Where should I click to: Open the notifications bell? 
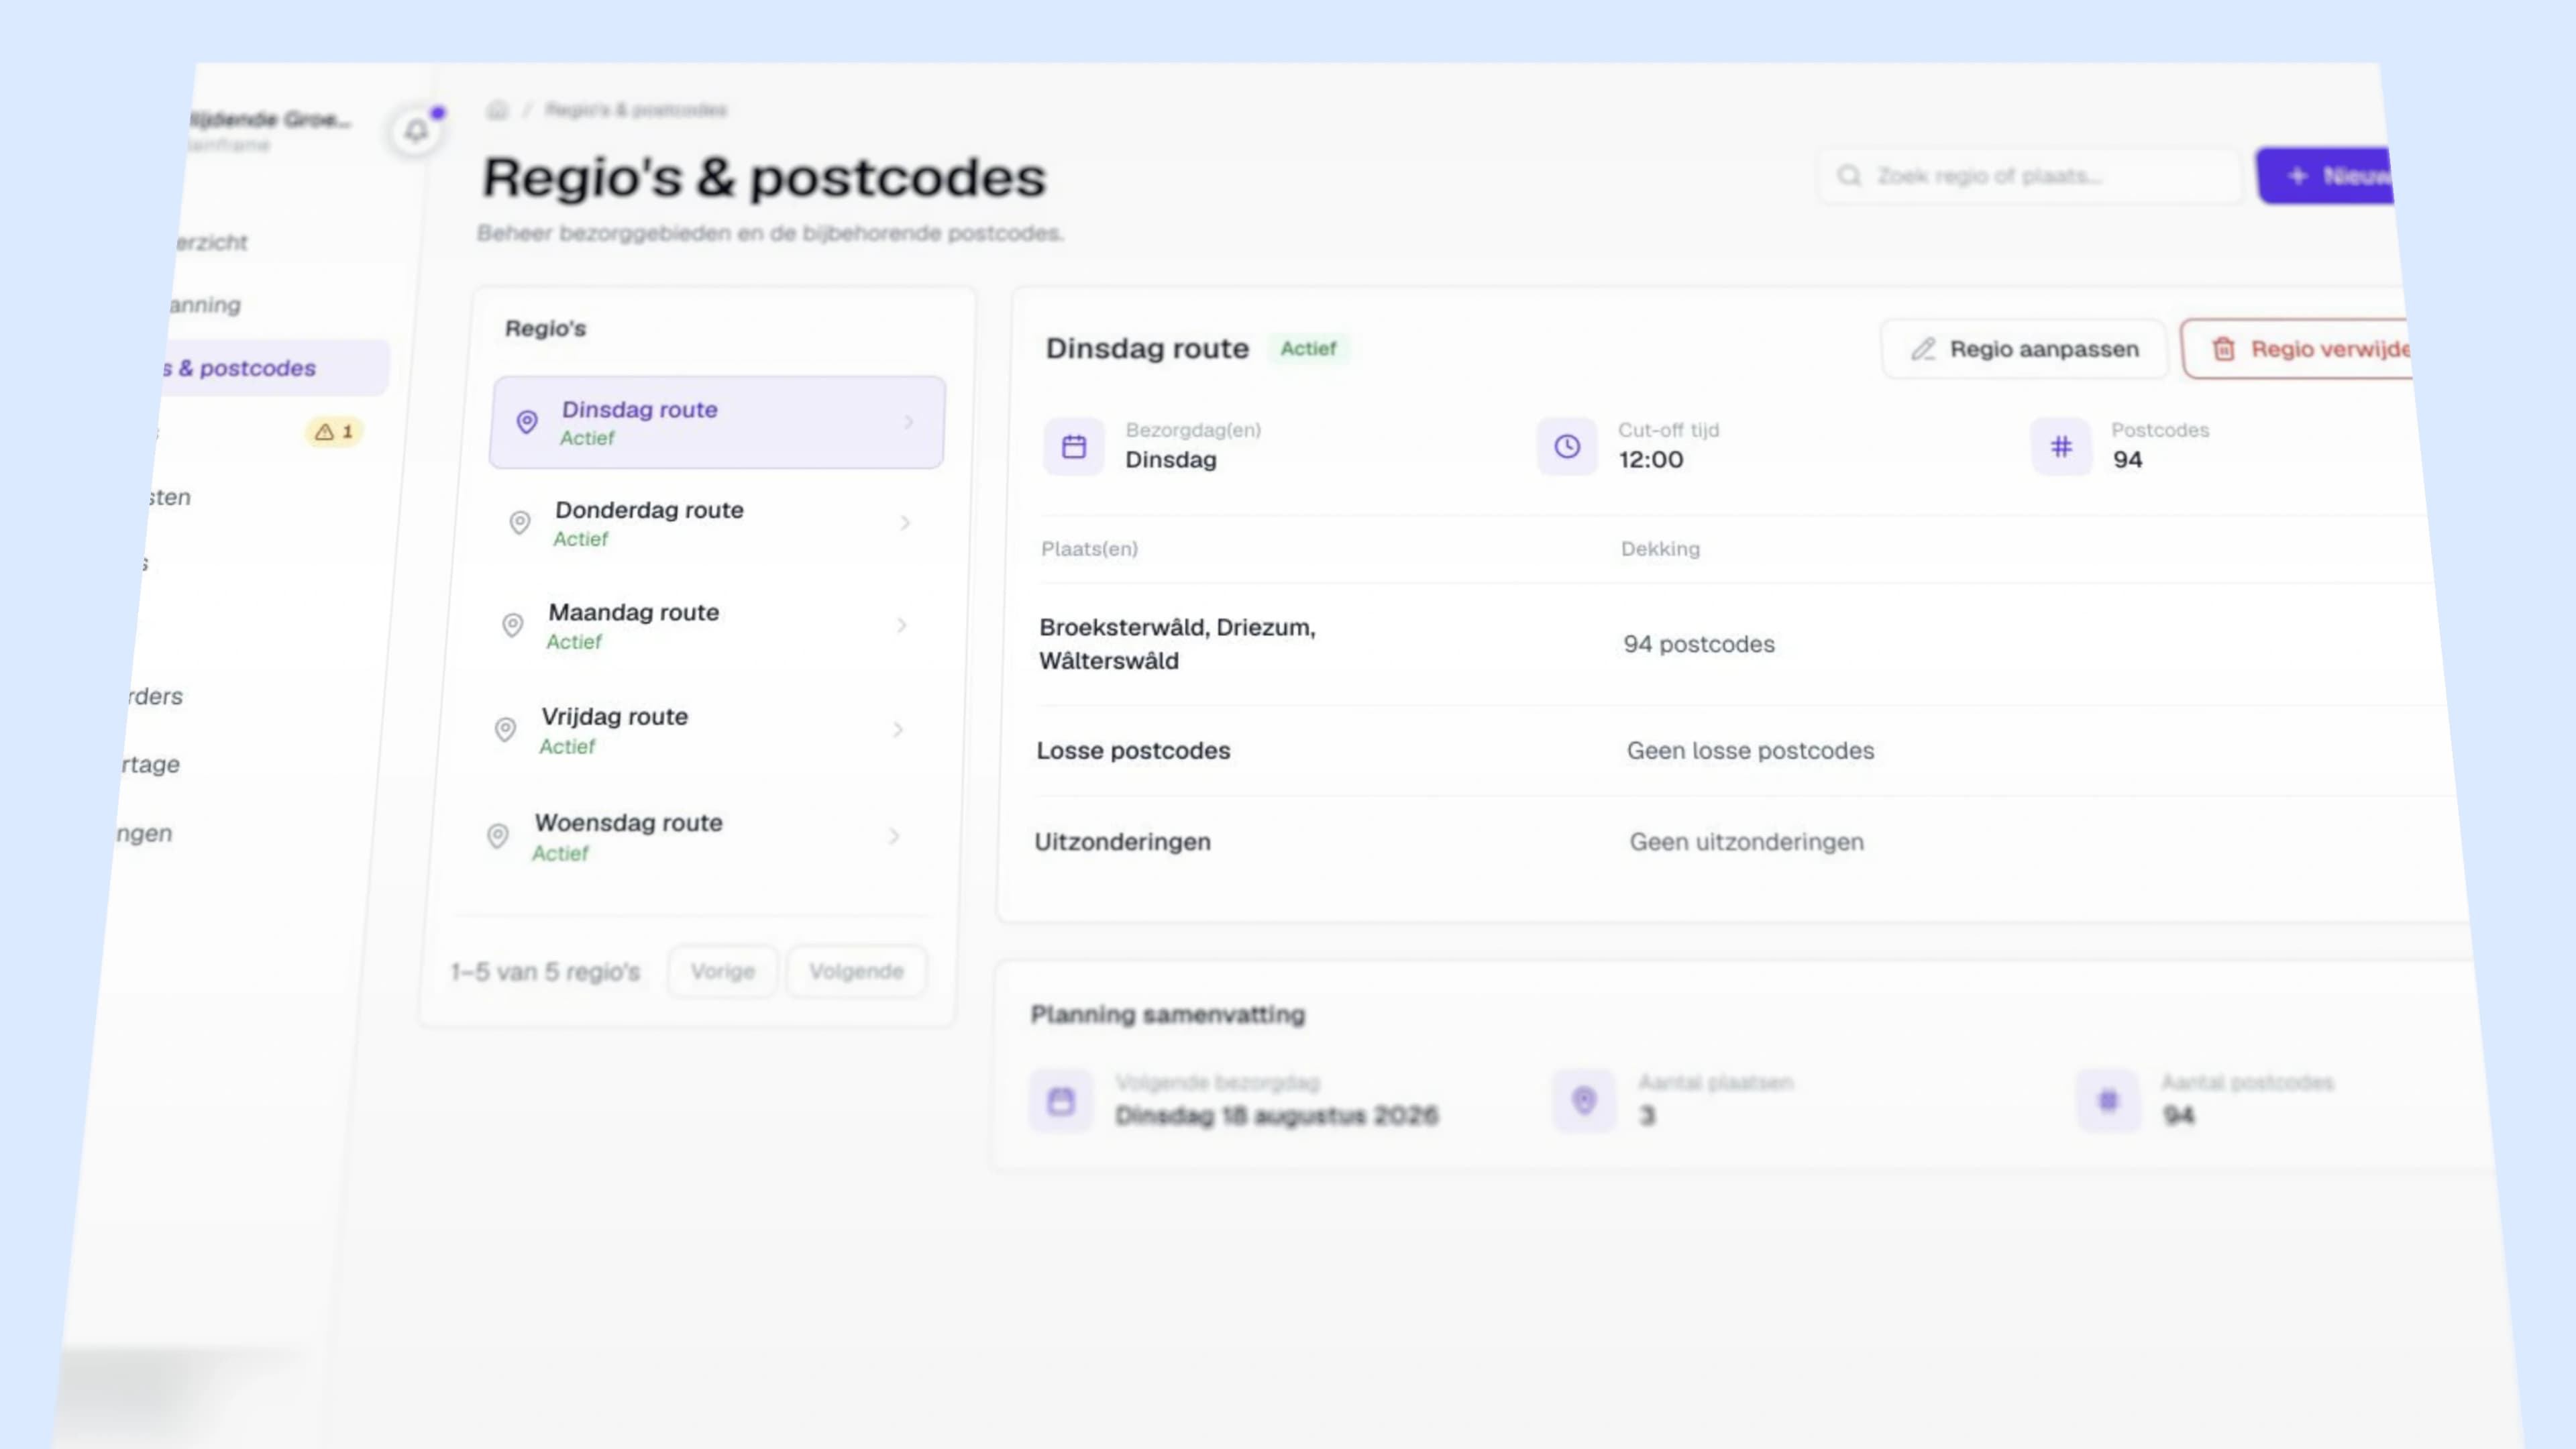tap(416, 130)
